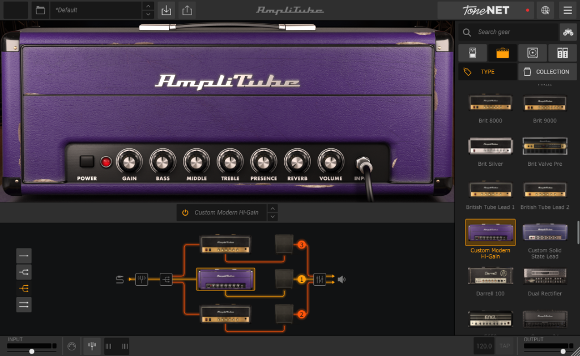Image resolution: width=580 pixels, height=356 pixels.
Task: Click the TREBLE knob
Action: click(x=230, y=162)
